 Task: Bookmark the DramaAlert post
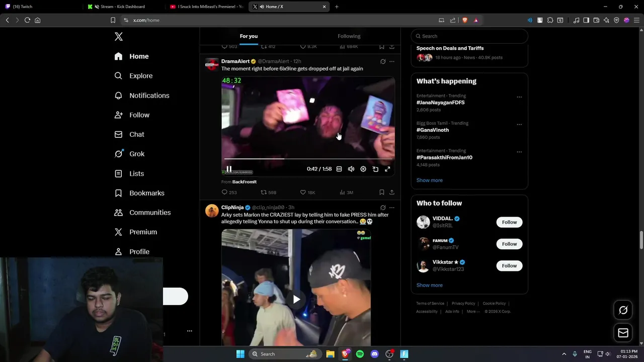tap(382, 193)
